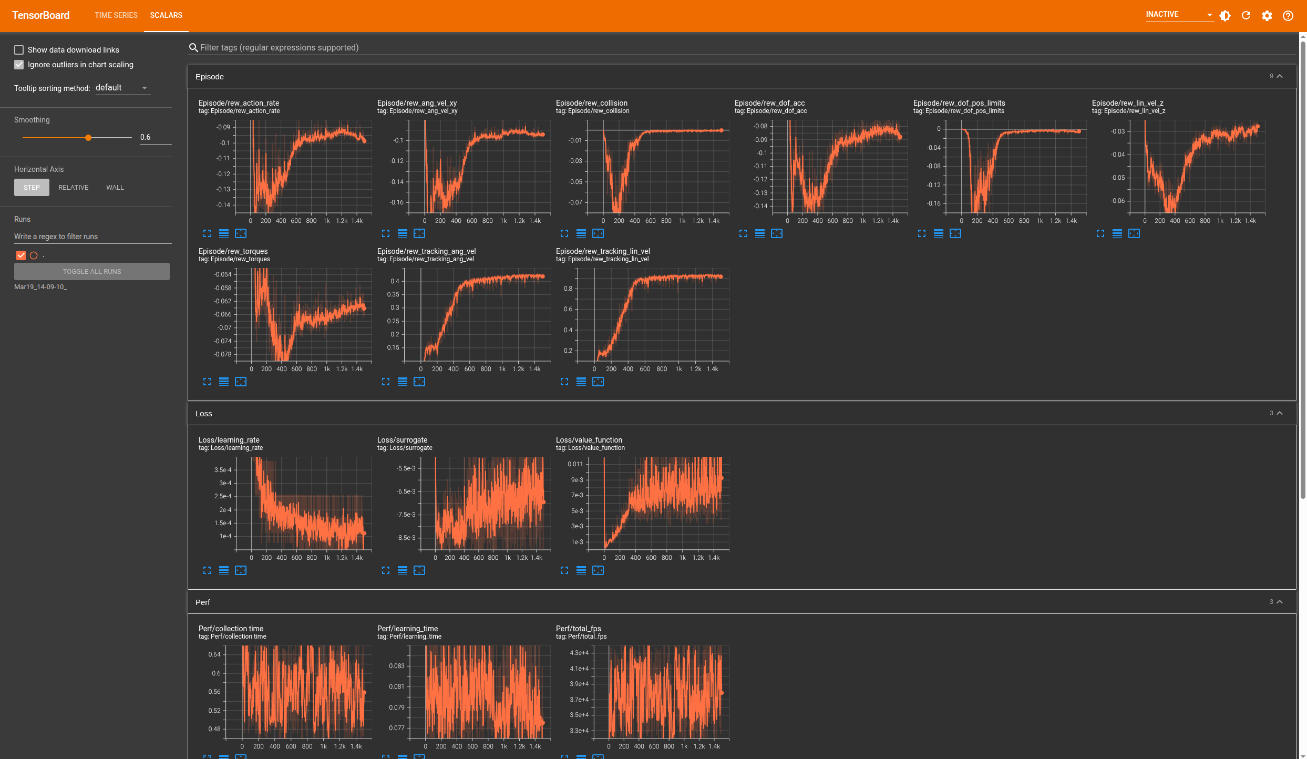Open Tooltip sorting method dropdown

pos(122,88)
